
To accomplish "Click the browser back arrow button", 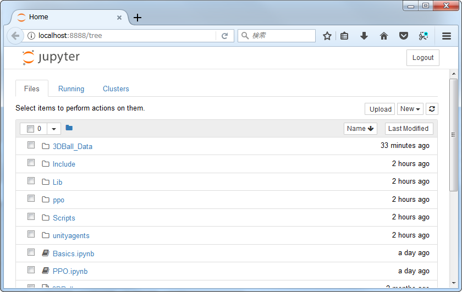I will (x=15, y=36).
